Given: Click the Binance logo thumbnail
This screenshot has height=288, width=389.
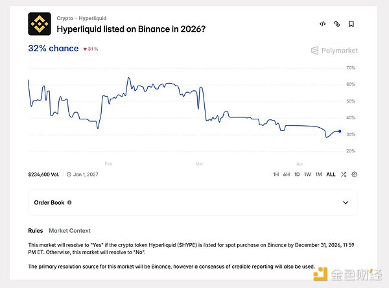Looking at the screenshot, I should tap(40, 24).
